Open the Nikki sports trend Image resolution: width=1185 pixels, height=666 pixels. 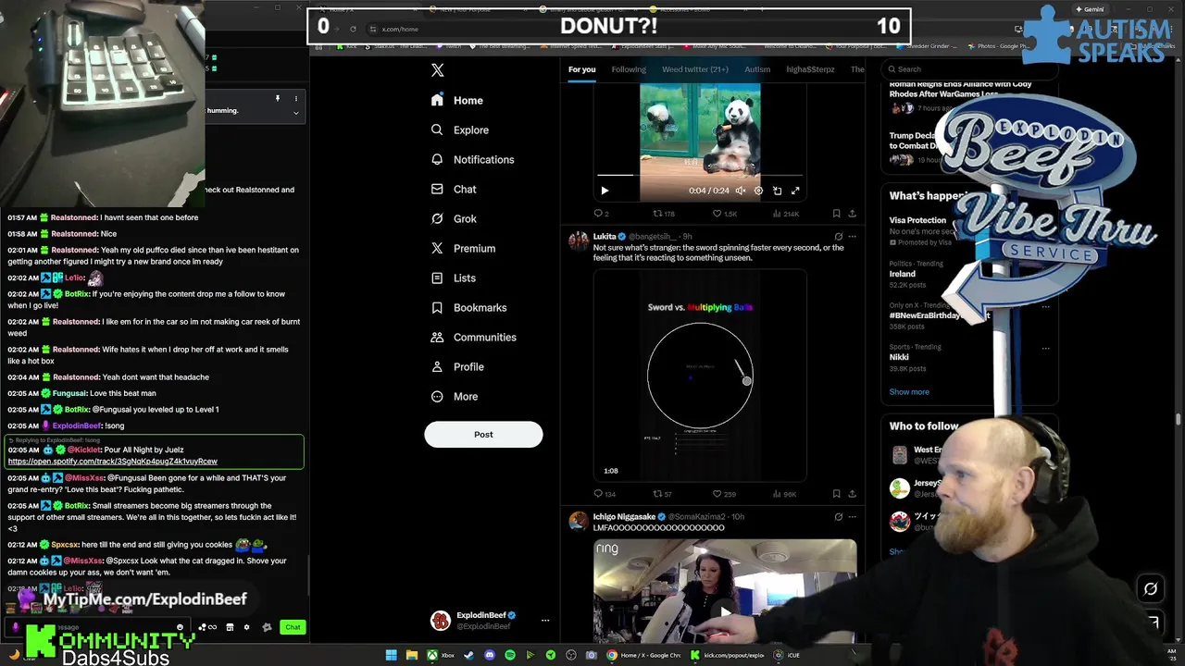[899, 357]
